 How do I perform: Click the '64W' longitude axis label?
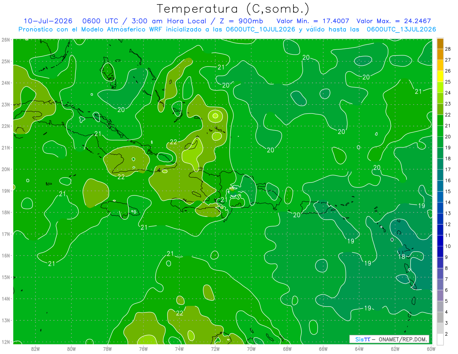(x=359, y=348)
